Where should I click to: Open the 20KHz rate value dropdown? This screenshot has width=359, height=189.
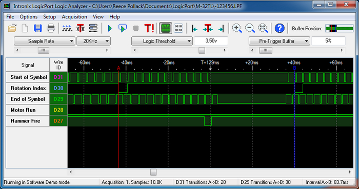tap(93, 41)
